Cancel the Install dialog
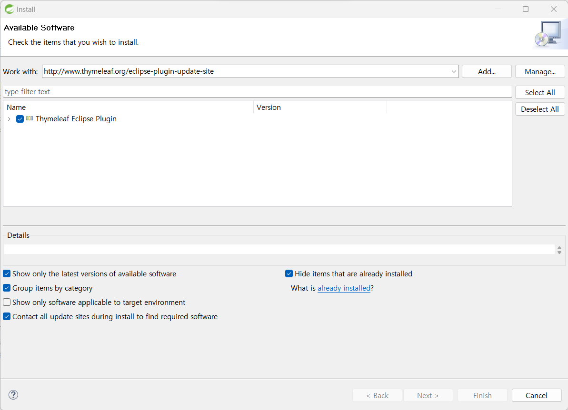The width and height of the screenshot is (568, 410). (537, 395)
